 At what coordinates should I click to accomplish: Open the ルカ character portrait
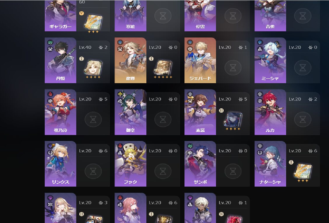[x=270, y=112]
